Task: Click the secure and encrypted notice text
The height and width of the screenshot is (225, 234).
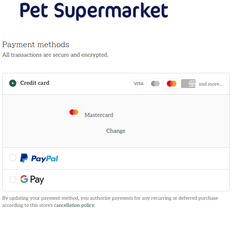Action: (x=55, y=55)
